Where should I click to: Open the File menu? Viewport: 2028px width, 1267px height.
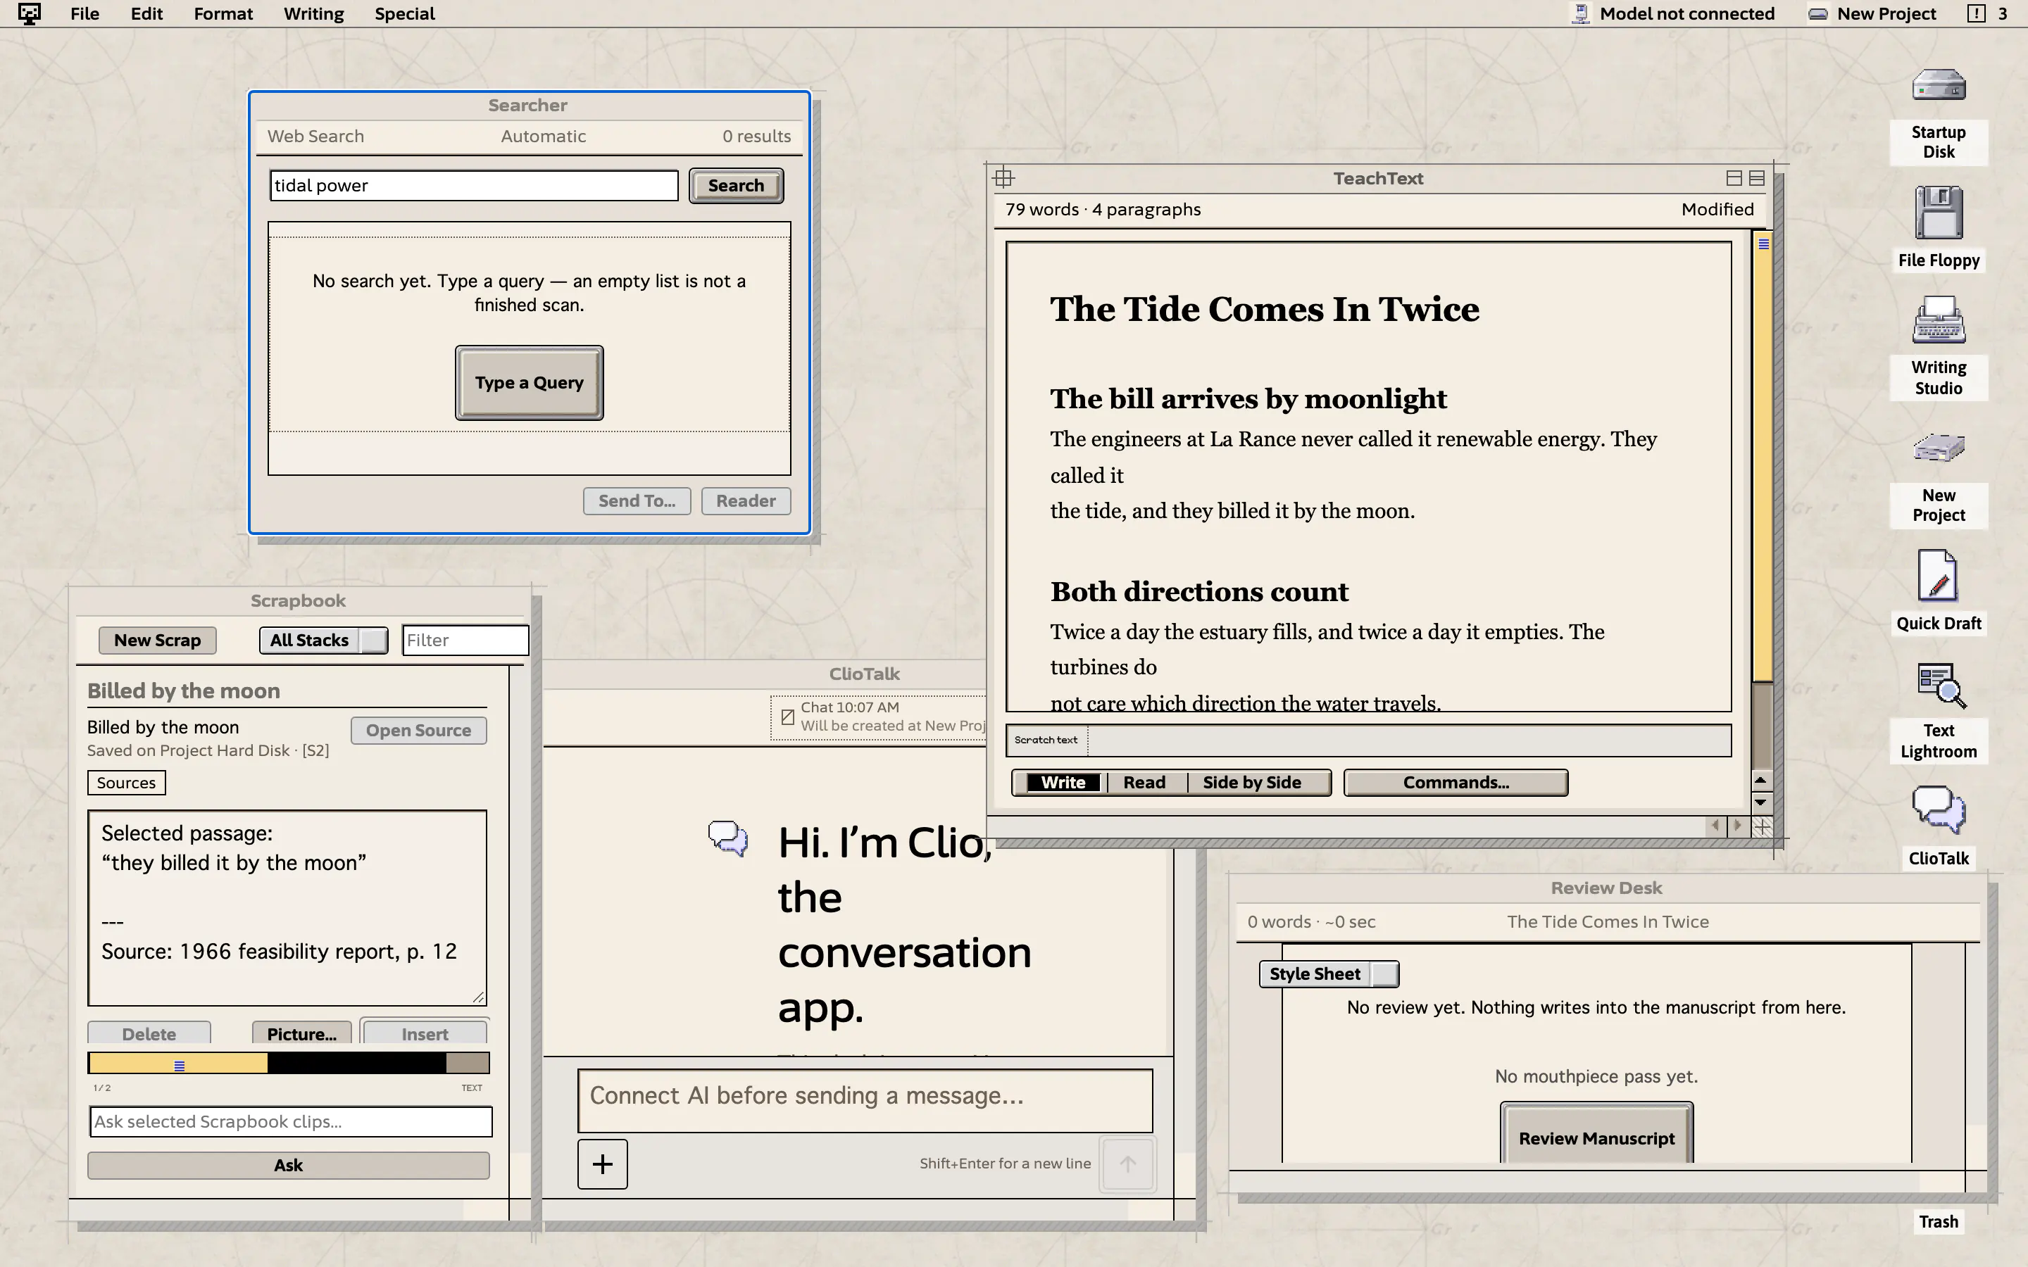coord(84,13)
